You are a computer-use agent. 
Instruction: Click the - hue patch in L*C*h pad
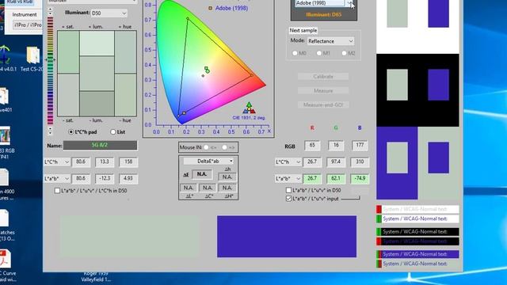(x=125, y=95)
